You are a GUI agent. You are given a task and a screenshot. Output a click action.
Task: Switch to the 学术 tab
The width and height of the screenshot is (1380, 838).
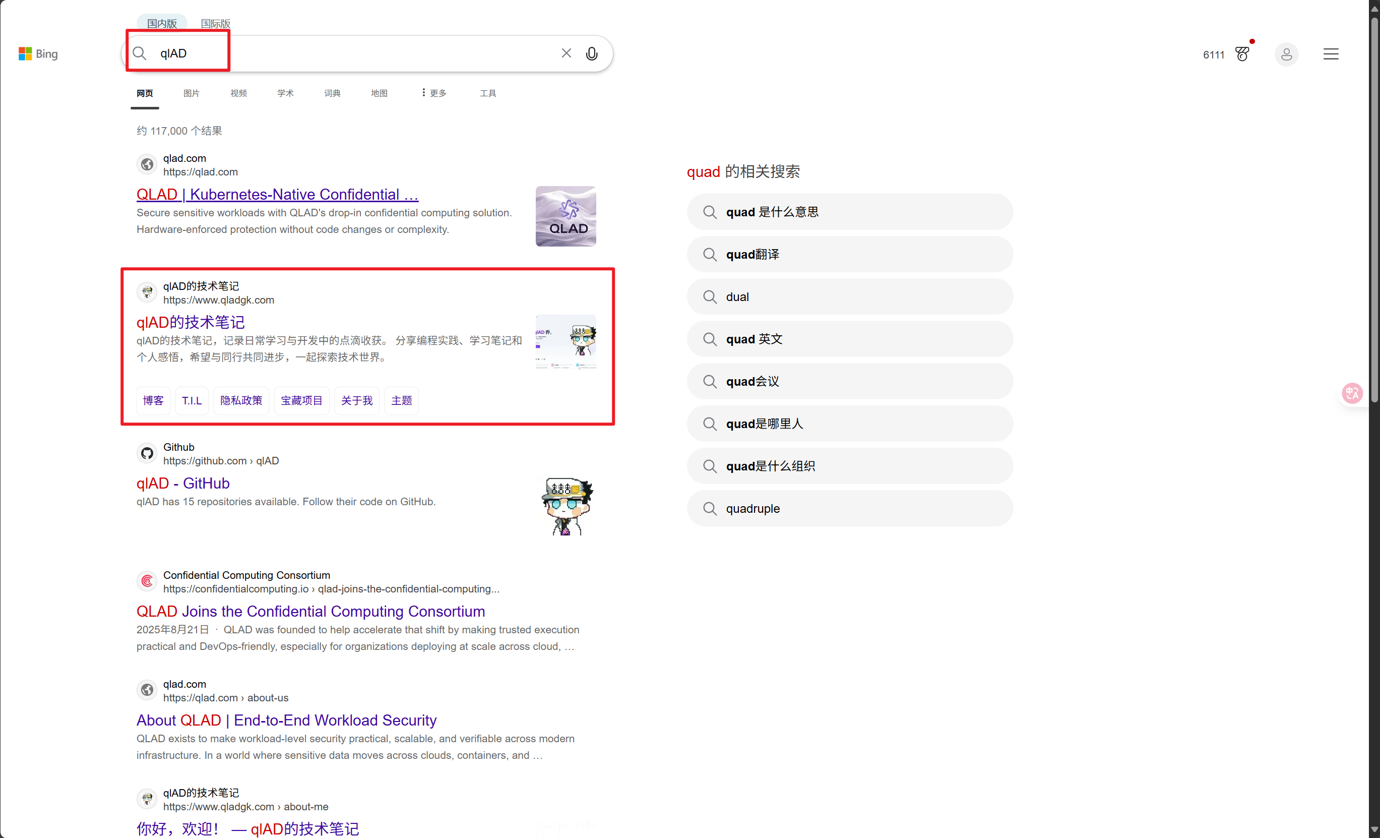coord(285,93)
